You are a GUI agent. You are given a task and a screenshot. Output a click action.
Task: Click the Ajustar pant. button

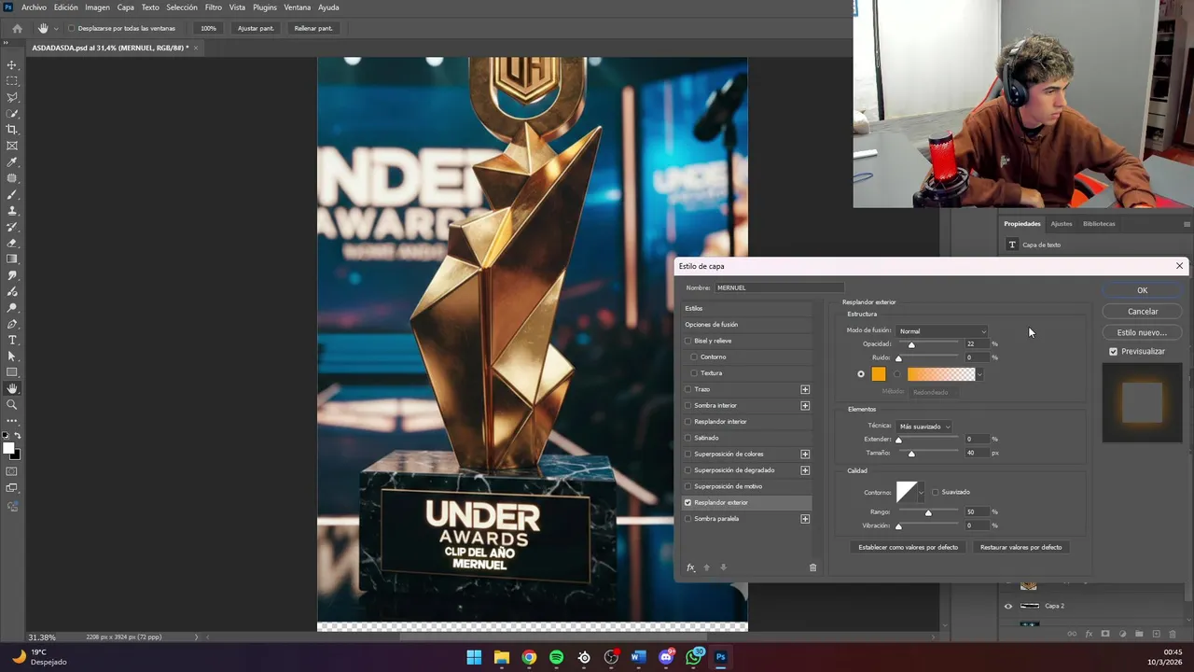(256, 28)
